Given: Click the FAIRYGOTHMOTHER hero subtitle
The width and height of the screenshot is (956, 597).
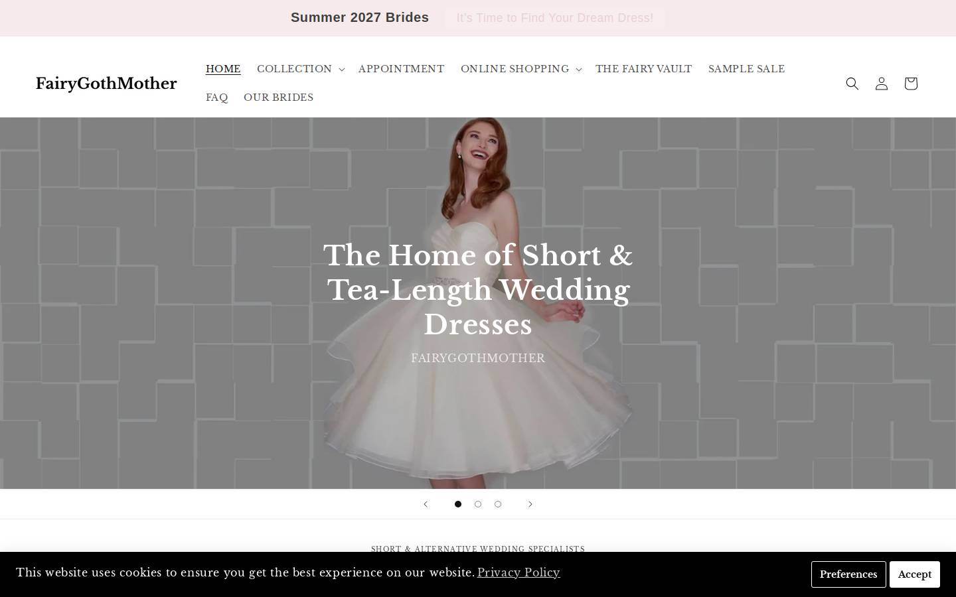Looking at the screenshot, I should (x=478, y=358).
